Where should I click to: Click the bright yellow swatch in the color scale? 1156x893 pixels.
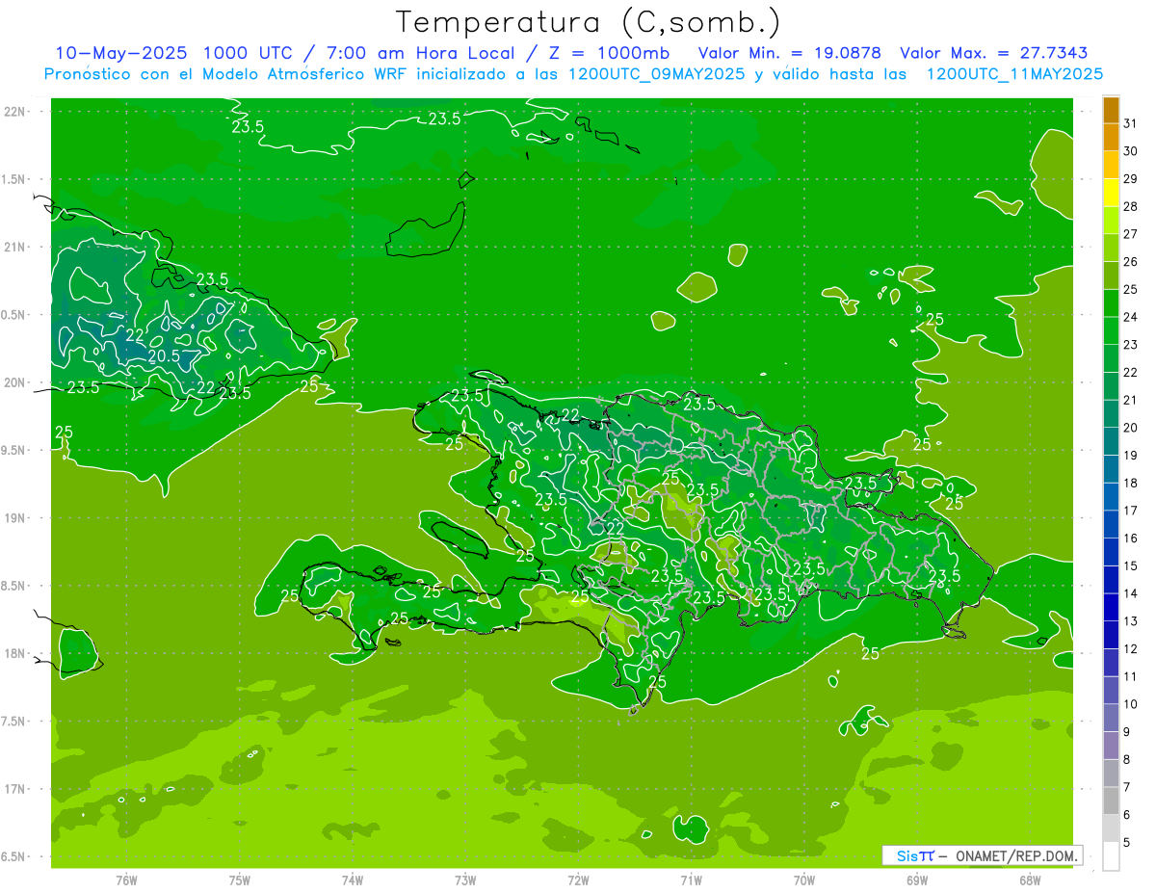tap(1111, 194)
